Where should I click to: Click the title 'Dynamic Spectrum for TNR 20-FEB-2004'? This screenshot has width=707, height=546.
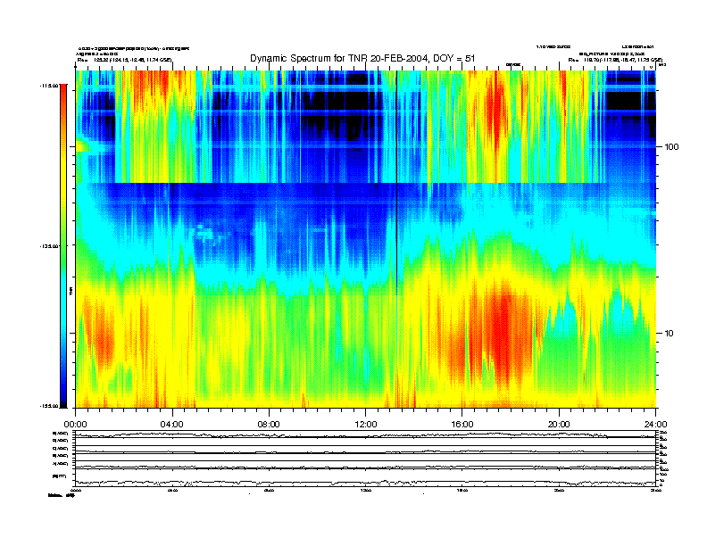[337, 58]
